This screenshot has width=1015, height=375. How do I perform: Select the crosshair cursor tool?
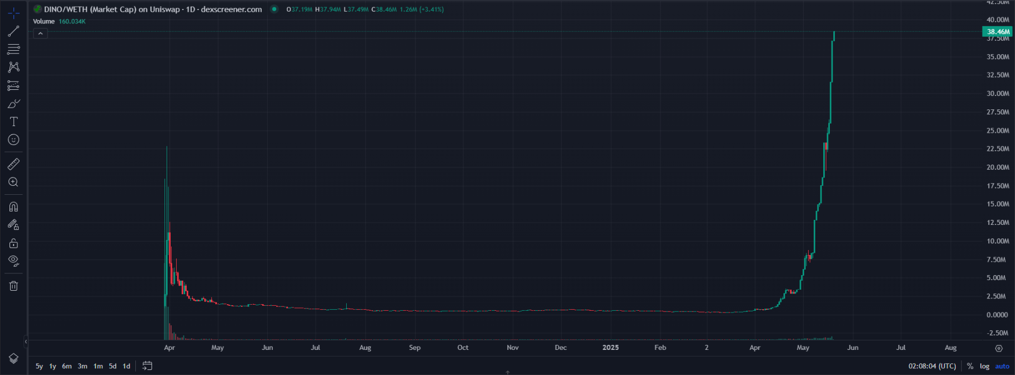13,13
